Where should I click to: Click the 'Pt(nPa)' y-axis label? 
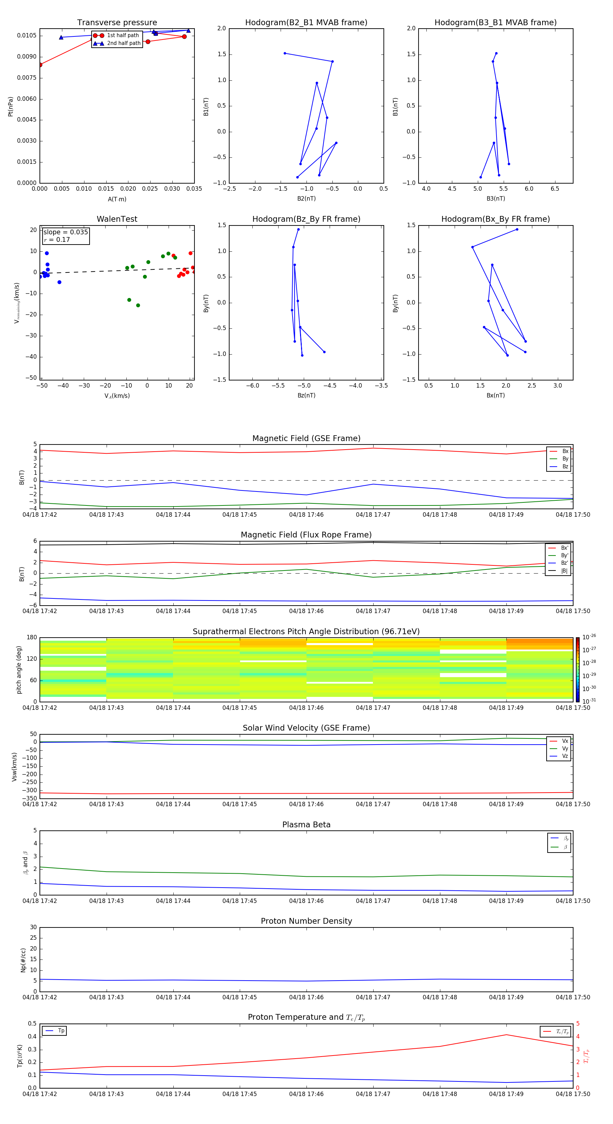11,107
